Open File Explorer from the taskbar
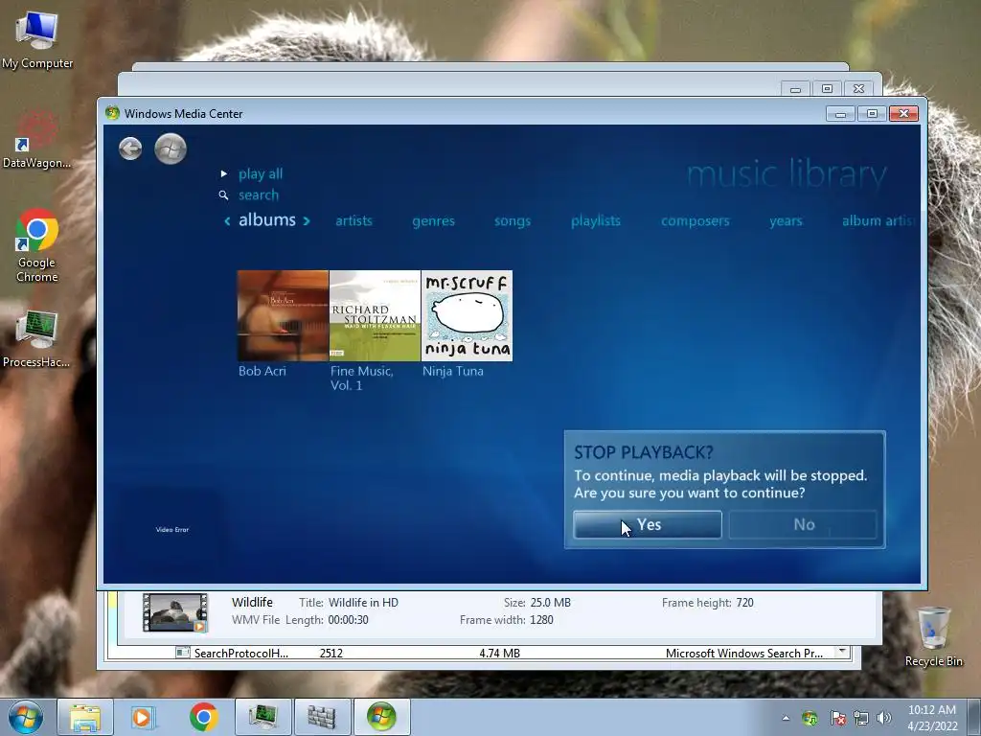 point(85,717)
